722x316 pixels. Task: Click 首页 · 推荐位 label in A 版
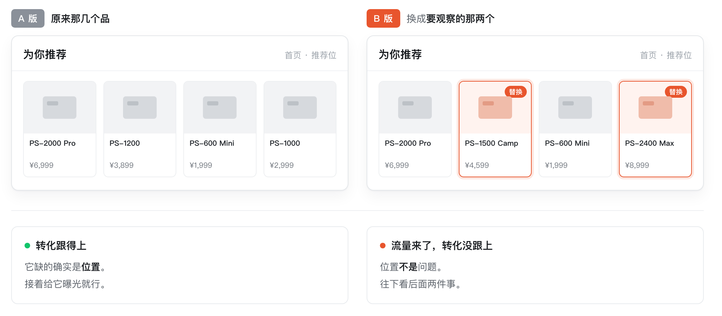(311, 55)
